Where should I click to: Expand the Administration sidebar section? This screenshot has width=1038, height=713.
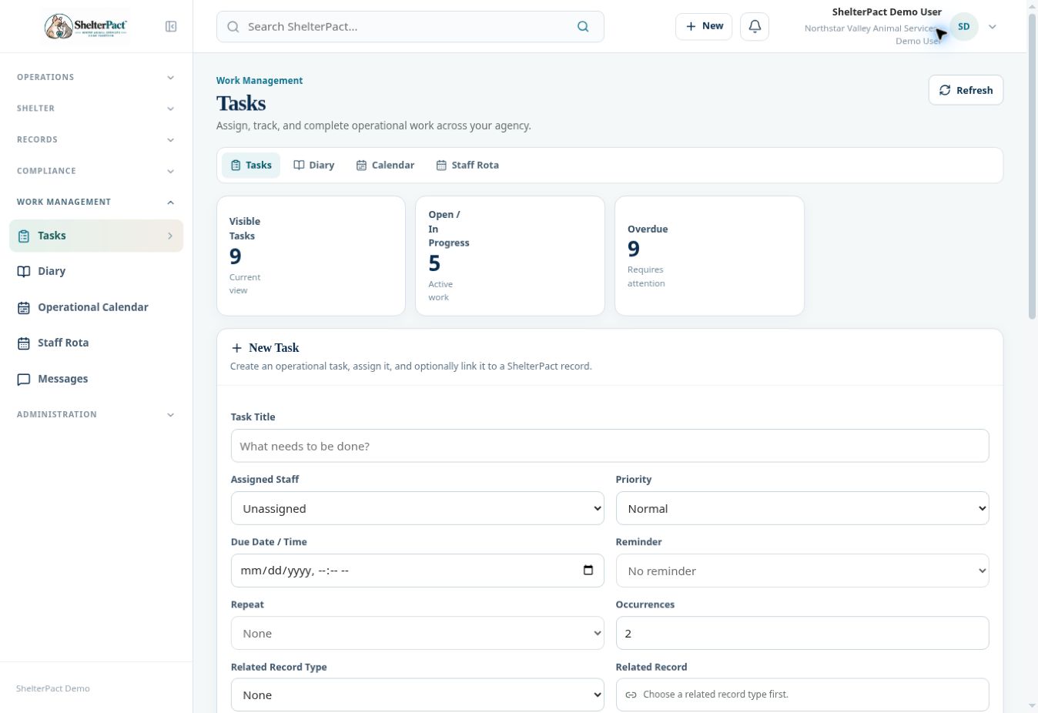[96, 414]
